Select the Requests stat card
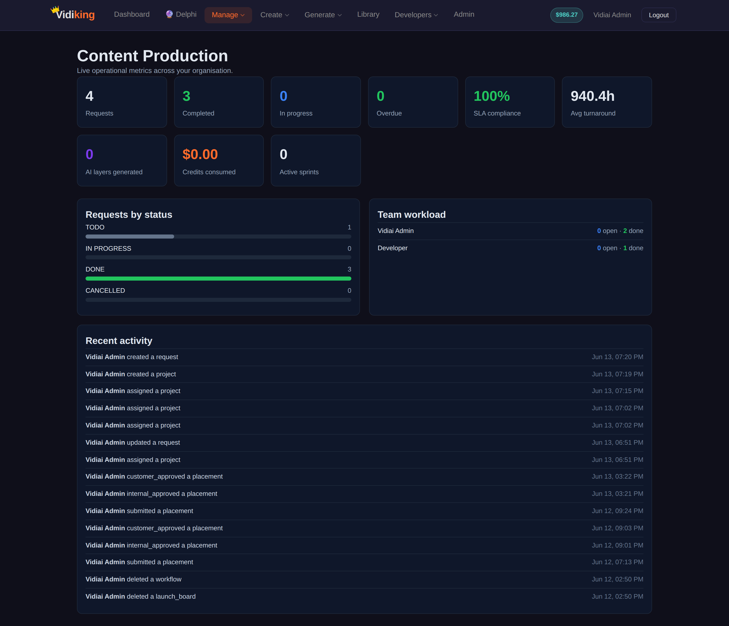This screenshot has width=729, height=626. 122,102
